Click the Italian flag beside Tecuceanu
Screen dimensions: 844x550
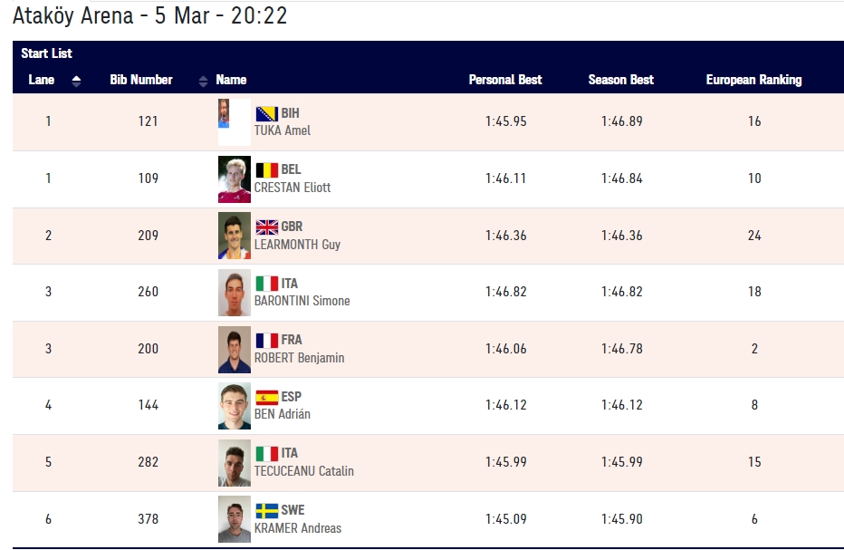coord(266,453)
